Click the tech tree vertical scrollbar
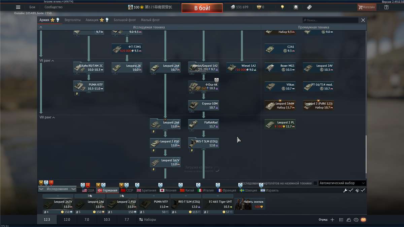The width and height of the screenshot is (404, 227). [366, 154]
